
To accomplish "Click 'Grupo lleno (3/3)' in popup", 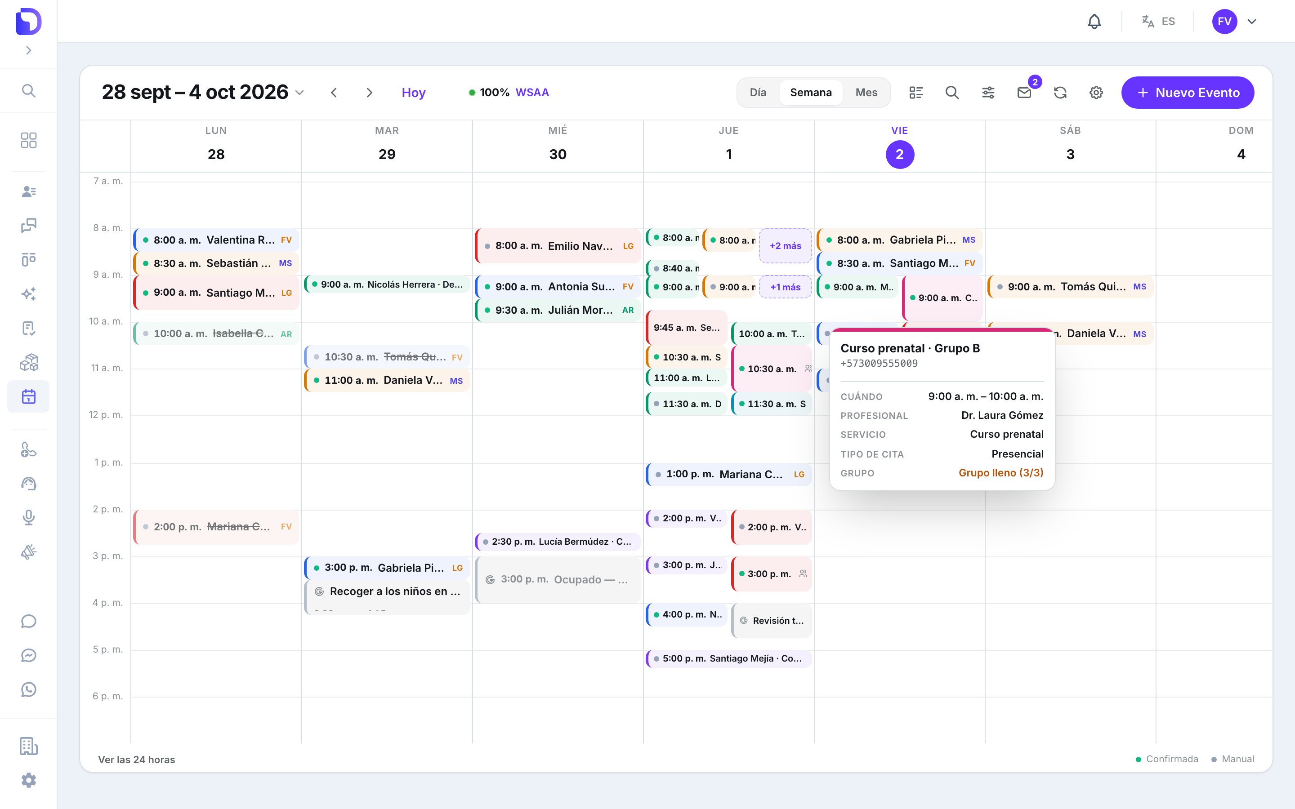I will (1000, 473).
